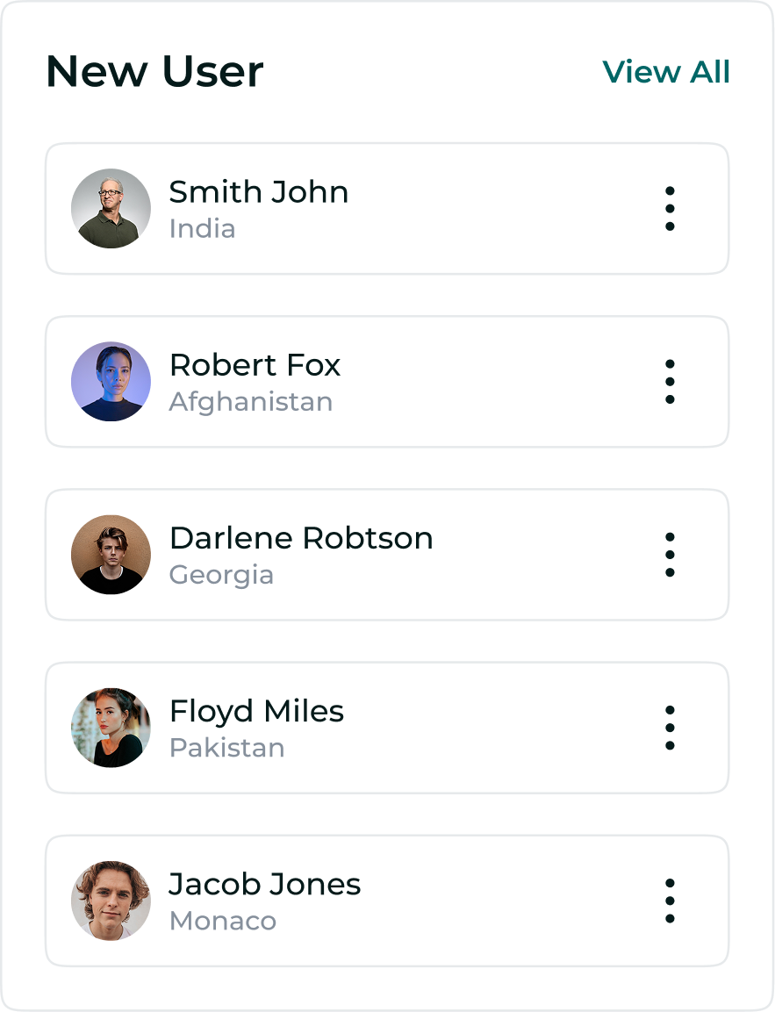
Task: Click the name Smith John
Action: (259, 192)
